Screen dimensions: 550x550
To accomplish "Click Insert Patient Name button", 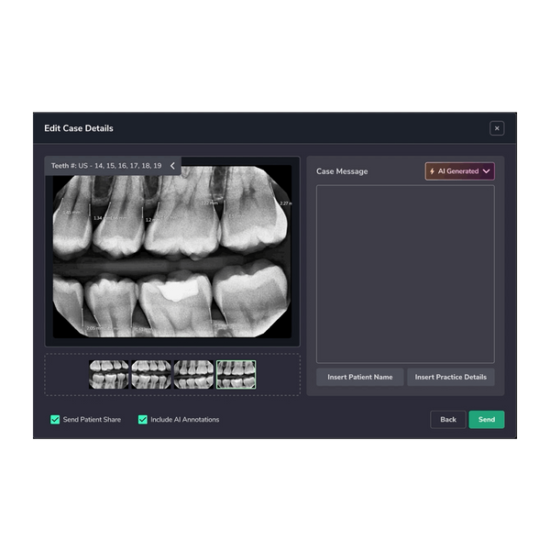I will point(360,377).
